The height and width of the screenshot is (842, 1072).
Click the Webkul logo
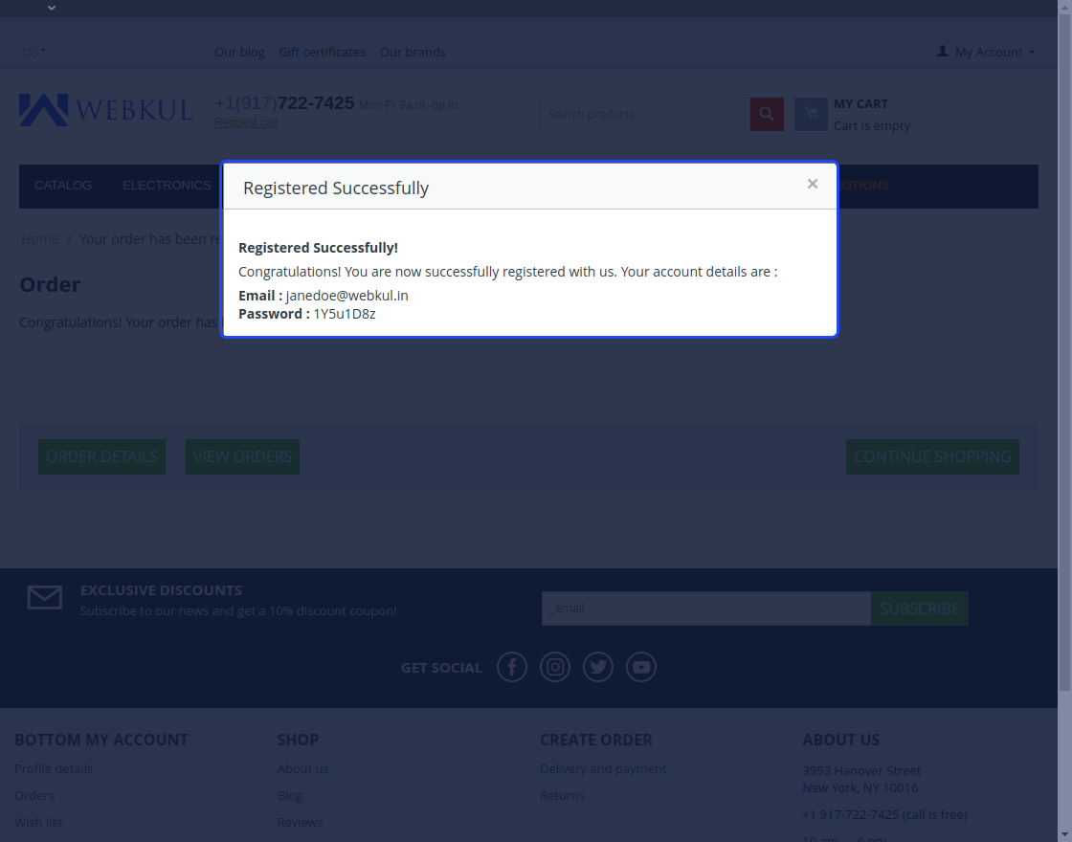point(106,110)
